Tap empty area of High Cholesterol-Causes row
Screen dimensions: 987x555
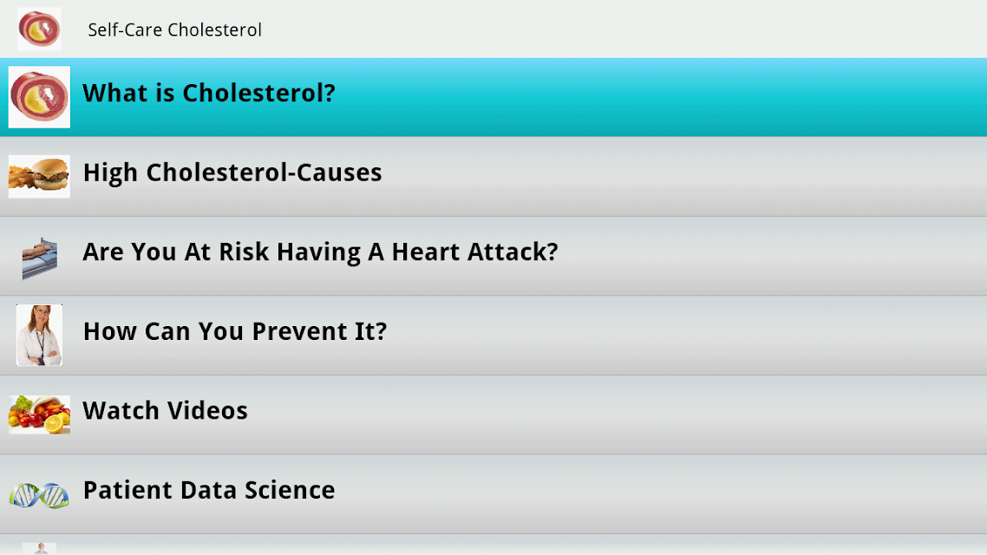point(684,177)
